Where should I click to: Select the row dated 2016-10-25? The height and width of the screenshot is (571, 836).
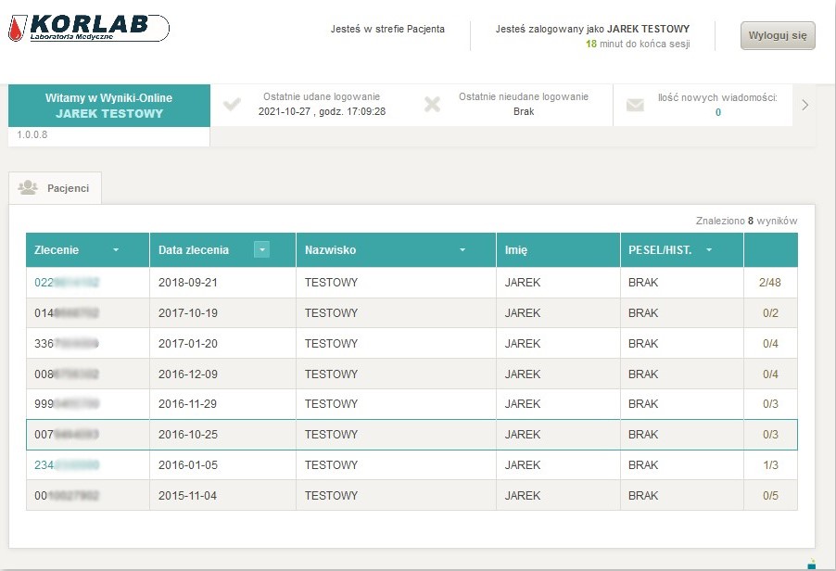(x=412, y=435)
